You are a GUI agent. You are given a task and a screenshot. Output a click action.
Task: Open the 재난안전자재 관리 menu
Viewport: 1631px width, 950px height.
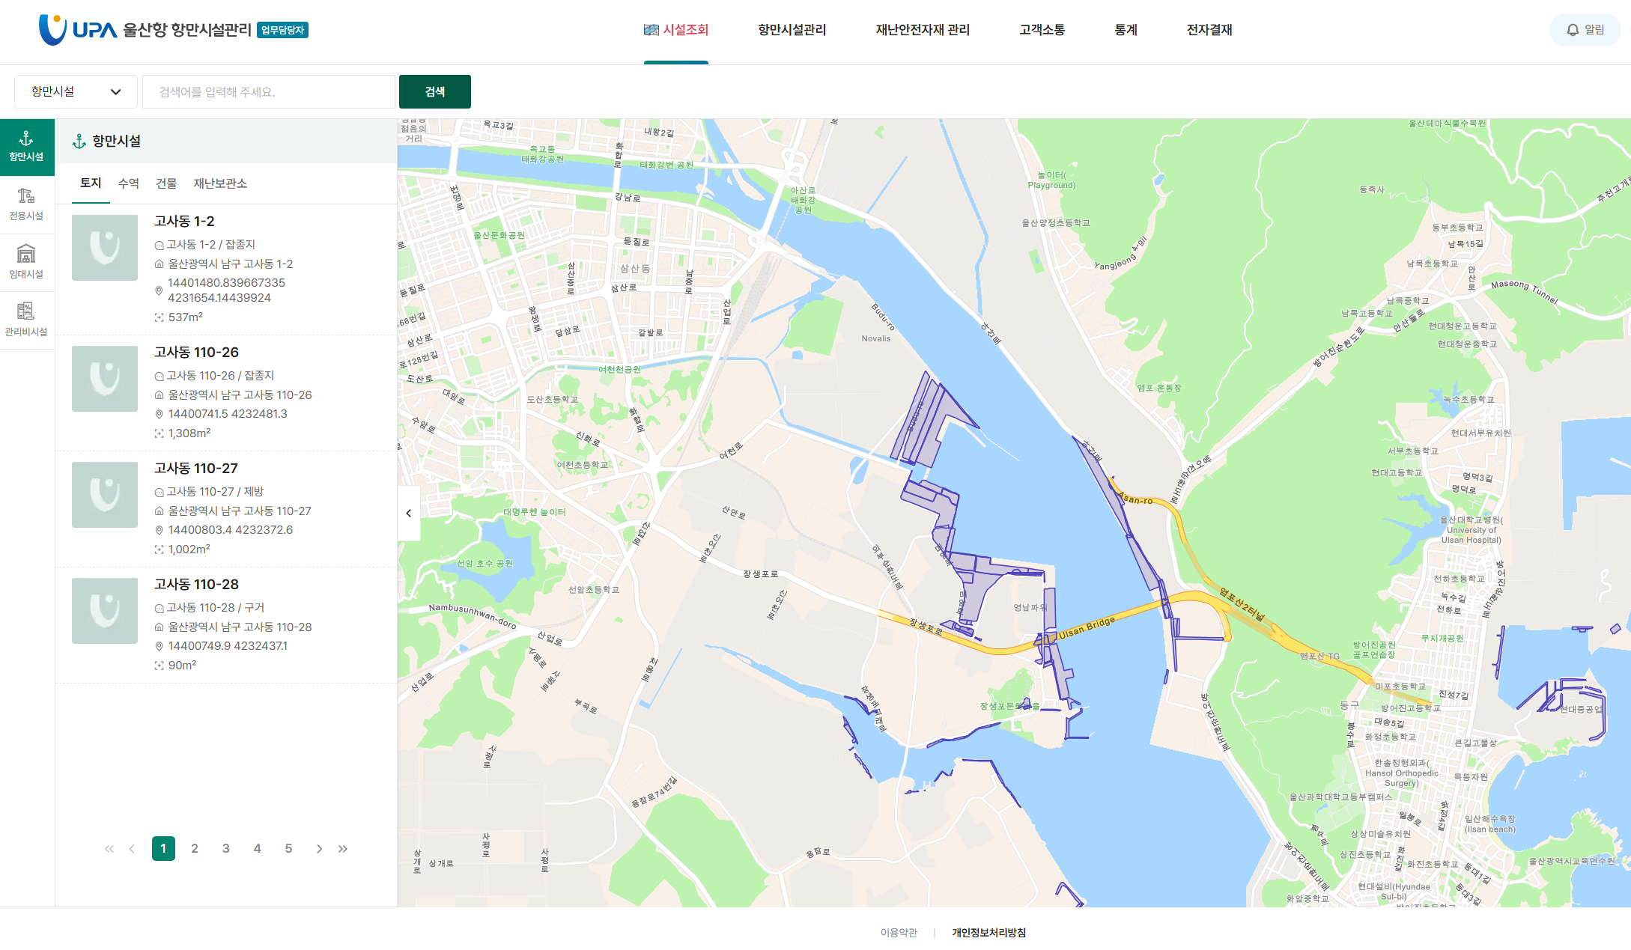(923, 30)
